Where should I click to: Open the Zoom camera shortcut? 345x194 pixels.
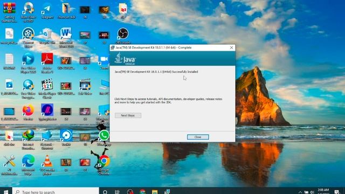point(104,61)
